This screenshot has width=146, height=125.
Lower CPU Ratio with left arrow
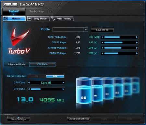[29, 89]
